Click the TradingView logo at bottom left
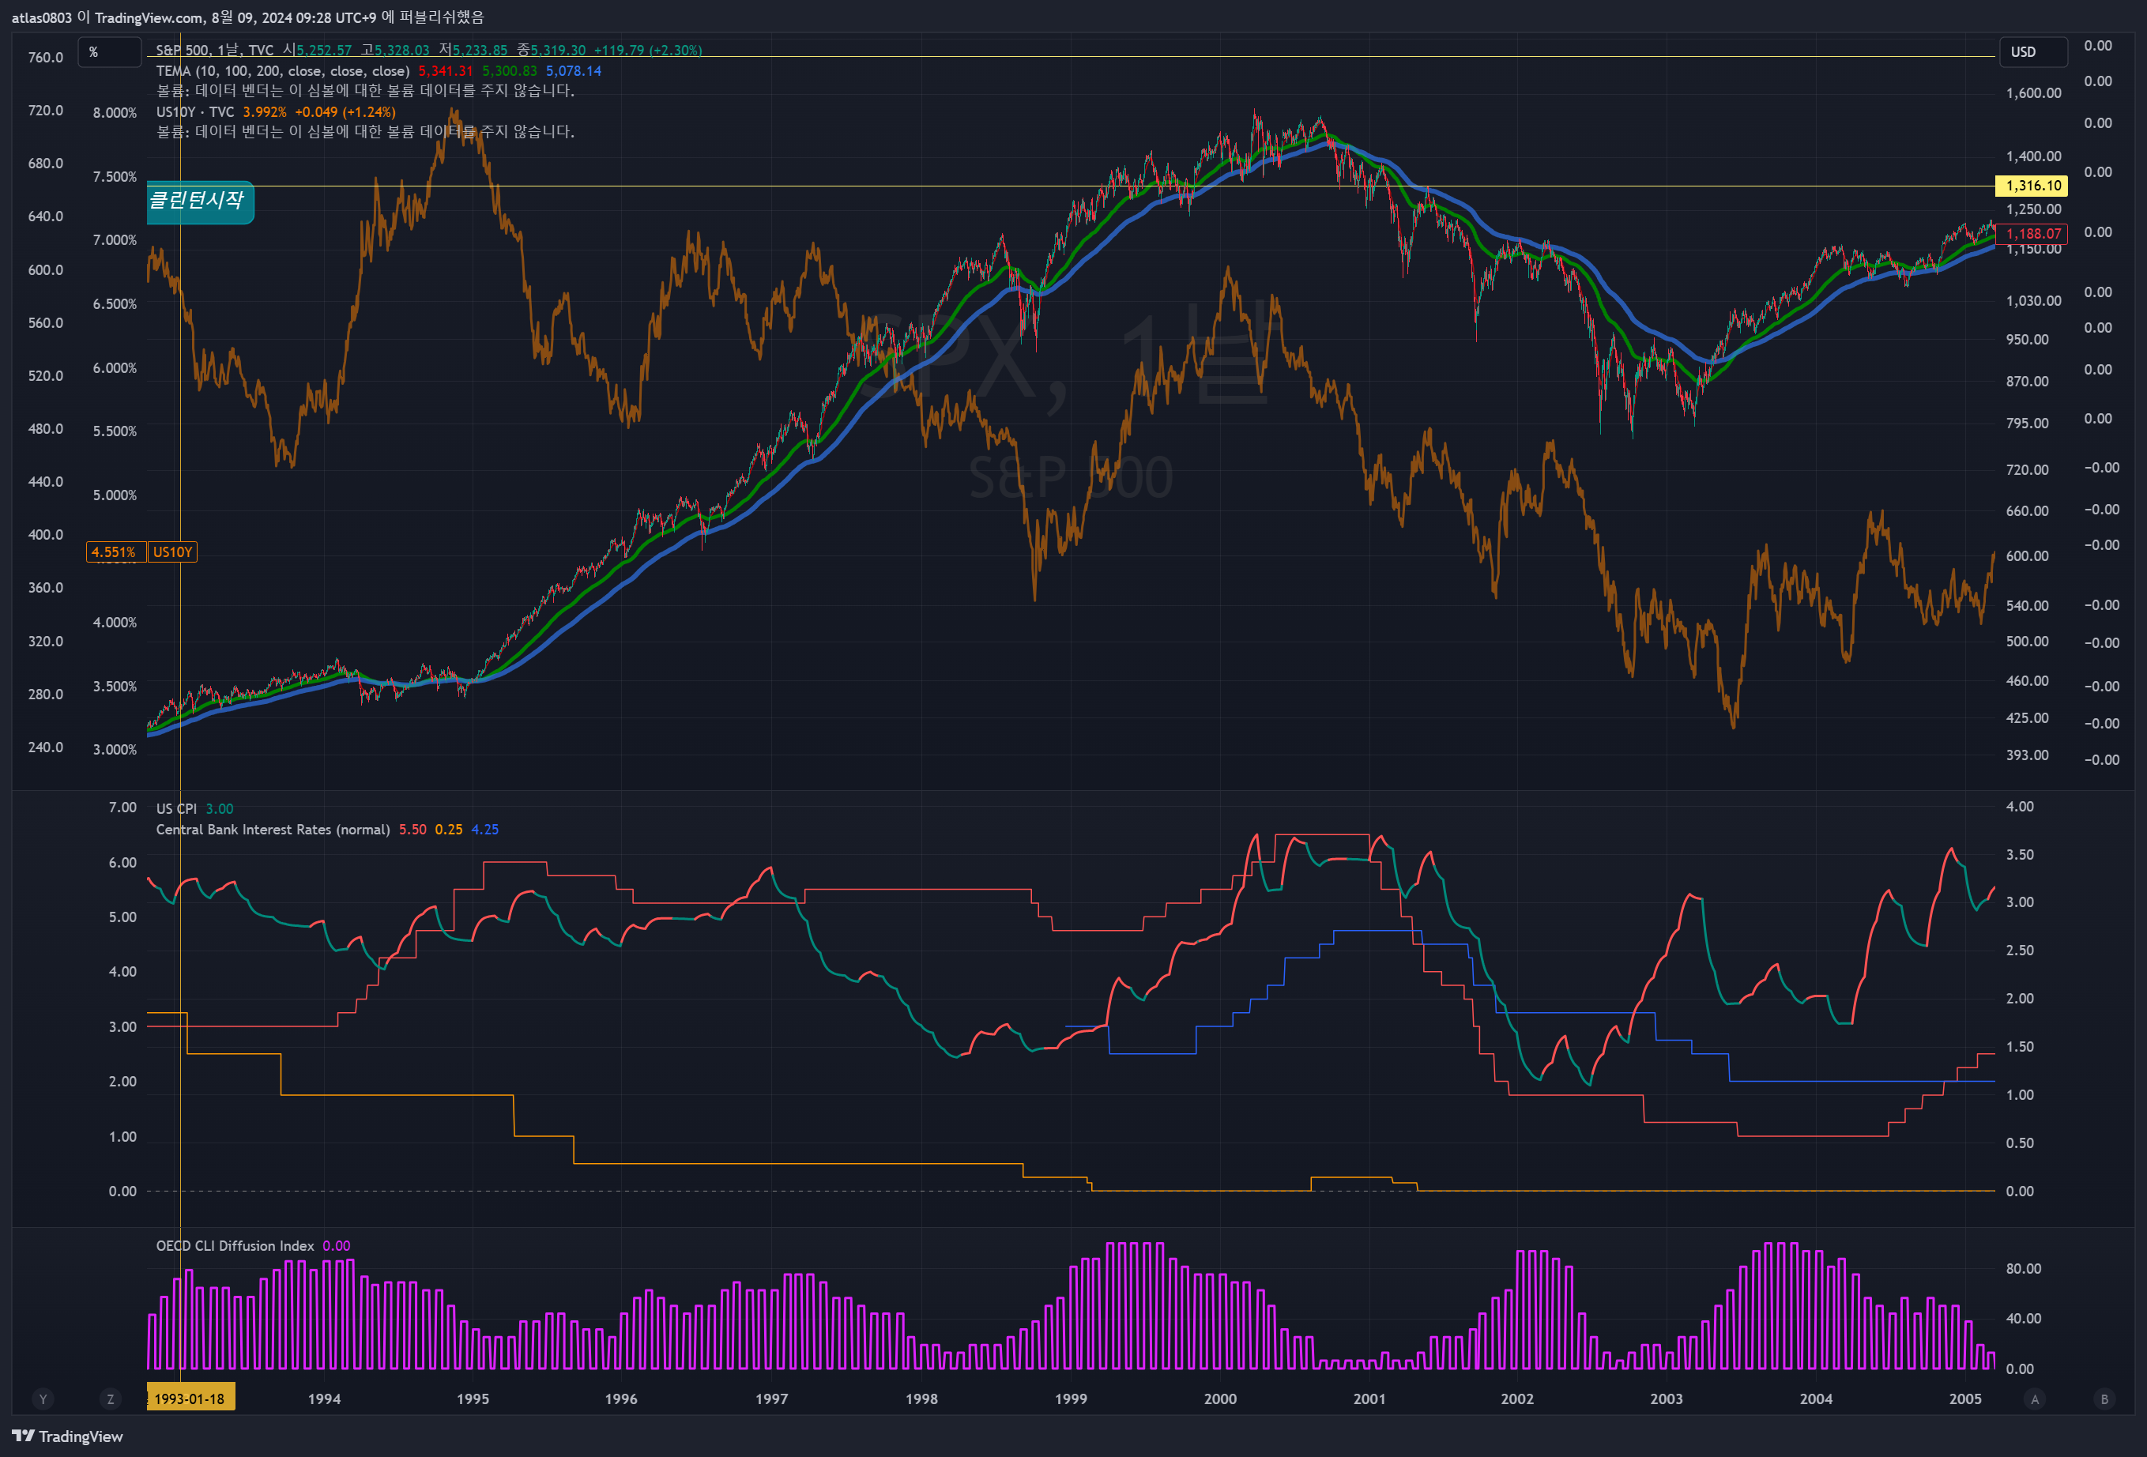The height and width of the screenshot is (1457, 2147). (66, 1436)
